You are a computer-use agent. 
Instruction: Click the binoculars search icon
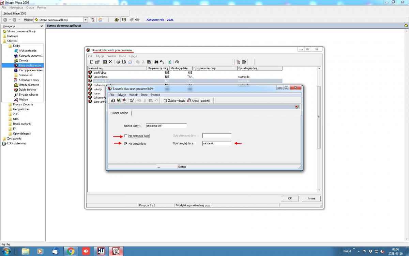pos(156,62)
